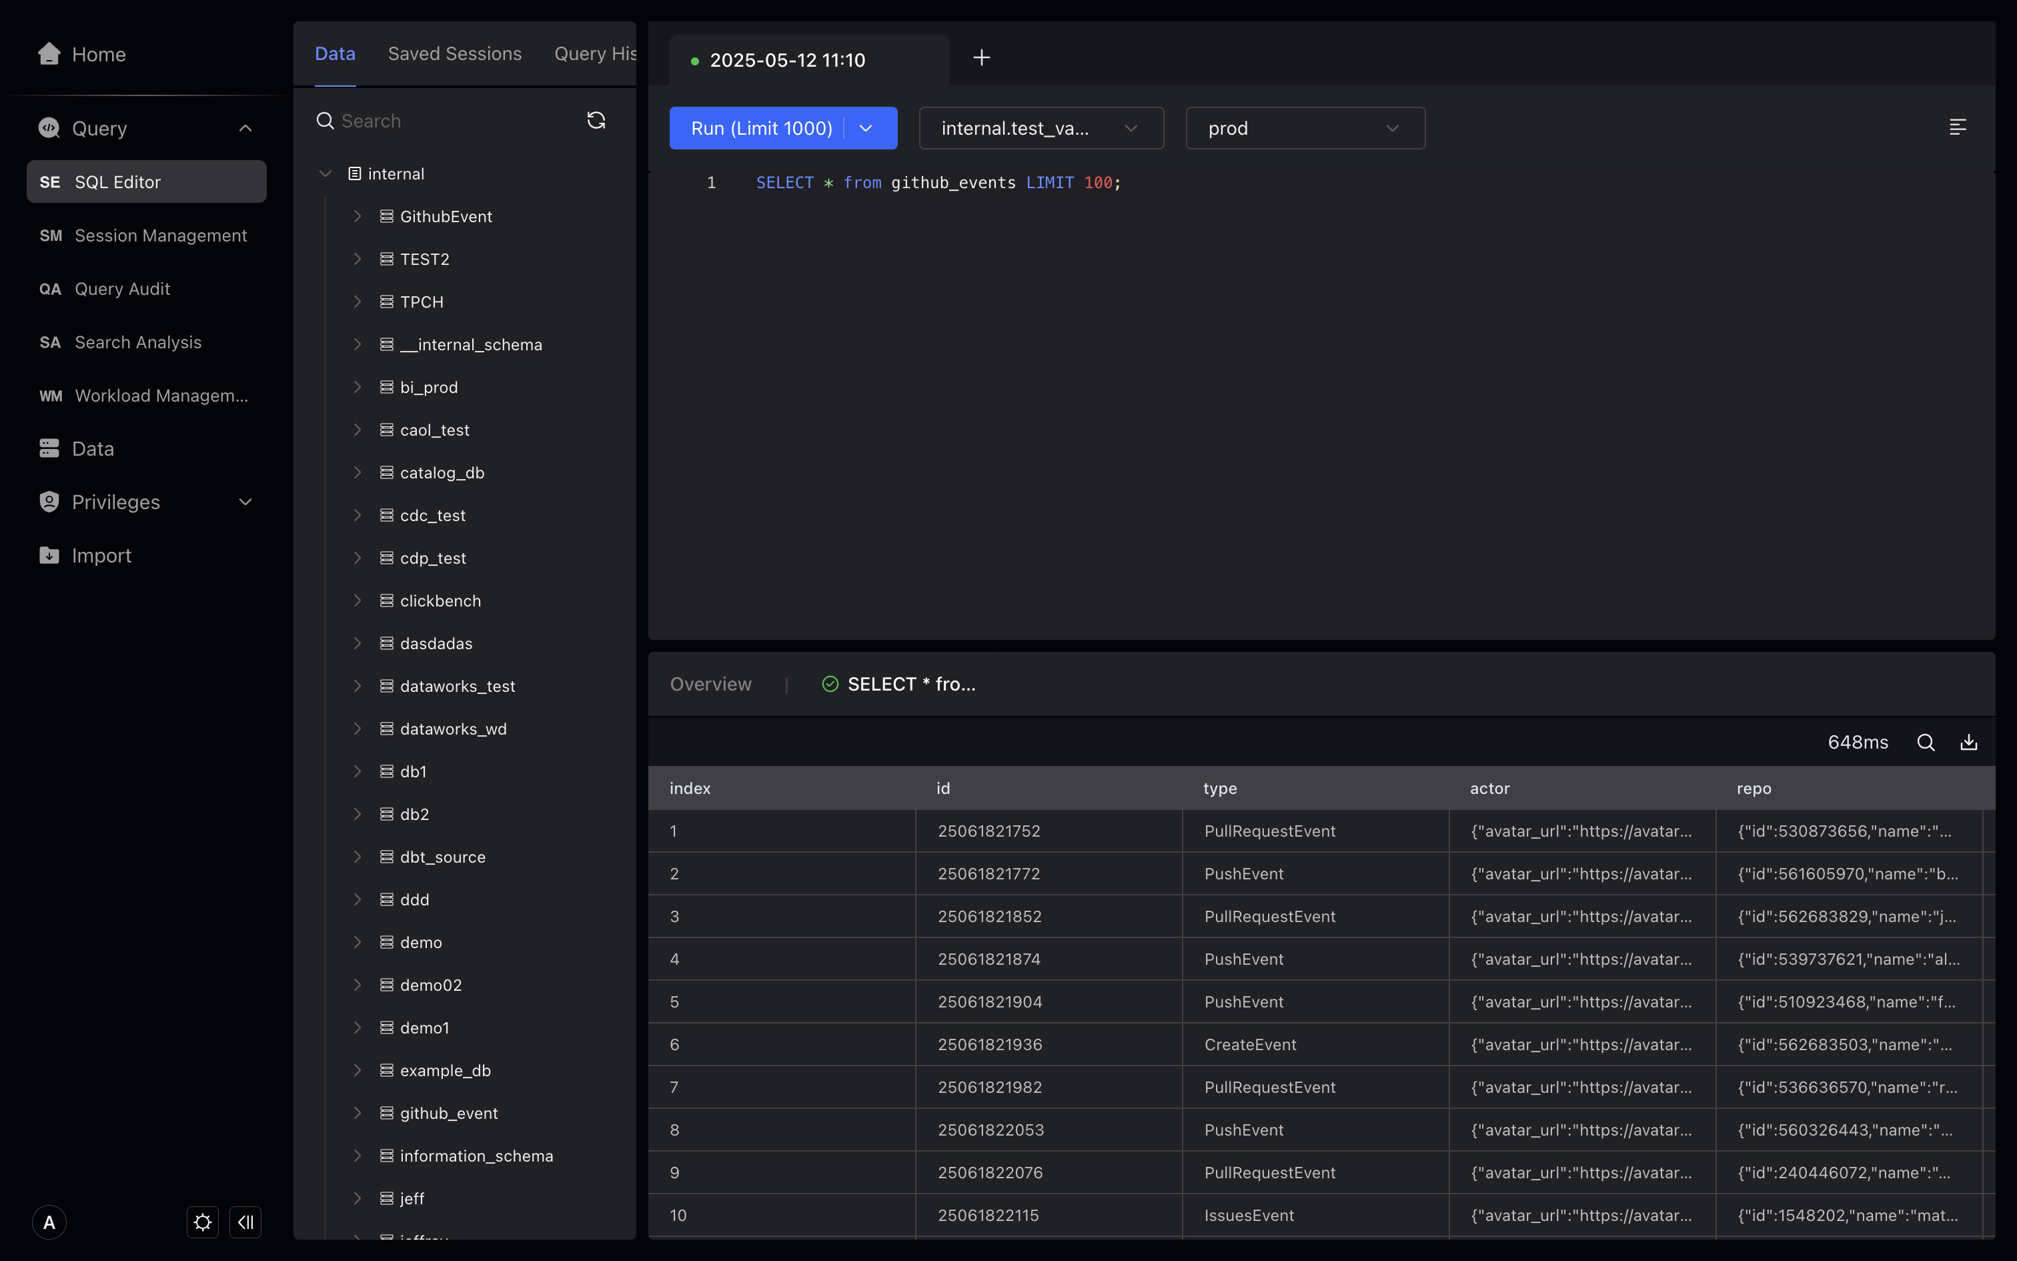This screenshot has height=1261, width=2017.
Task: Expand the TEST2 database node
Action: pos(358,260)
